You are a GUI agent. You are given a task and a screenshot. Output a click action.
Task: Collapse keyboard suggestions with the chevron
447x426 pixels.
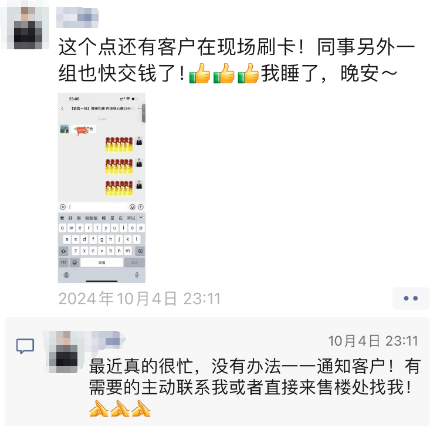[x=141, y=218]
